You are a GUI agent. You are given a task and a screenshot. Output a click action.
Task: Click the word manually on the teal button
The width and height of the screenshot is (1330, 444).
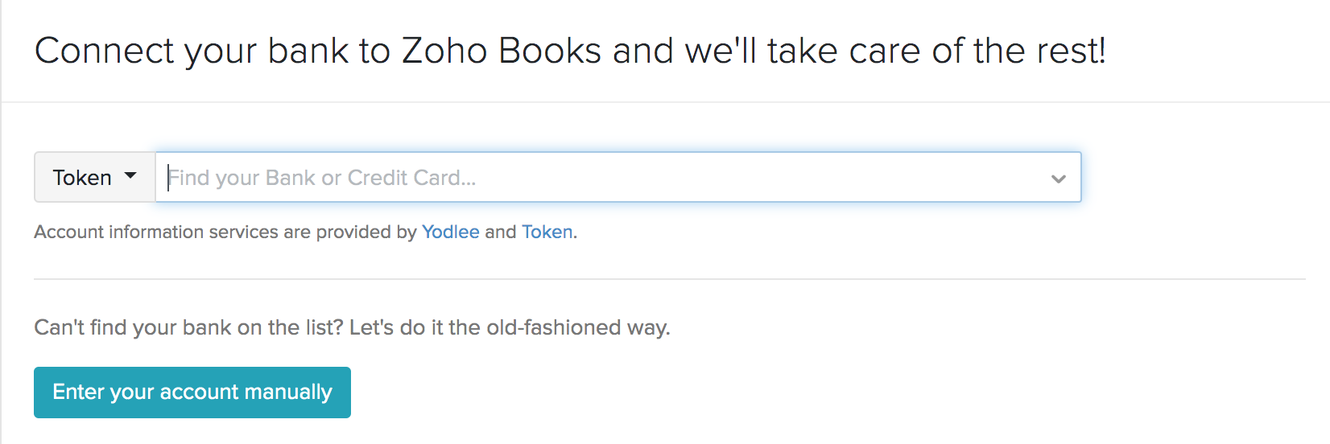[288, 392]
